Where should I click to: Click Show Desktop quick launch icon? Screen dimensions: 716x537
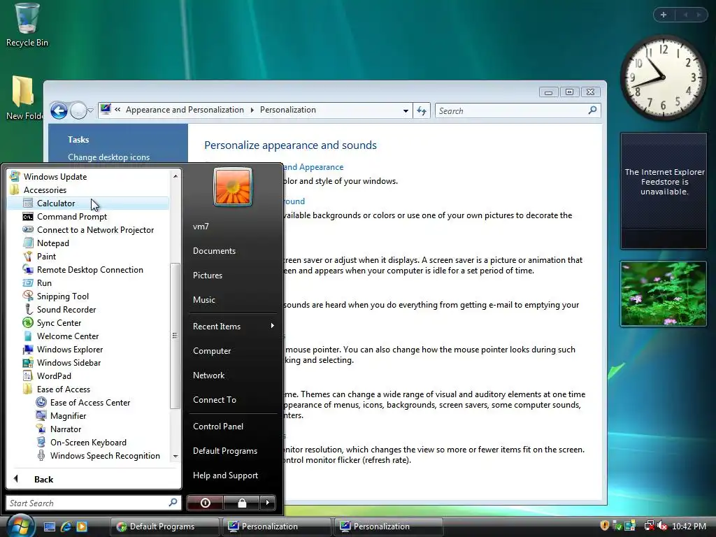pos(50,527)
